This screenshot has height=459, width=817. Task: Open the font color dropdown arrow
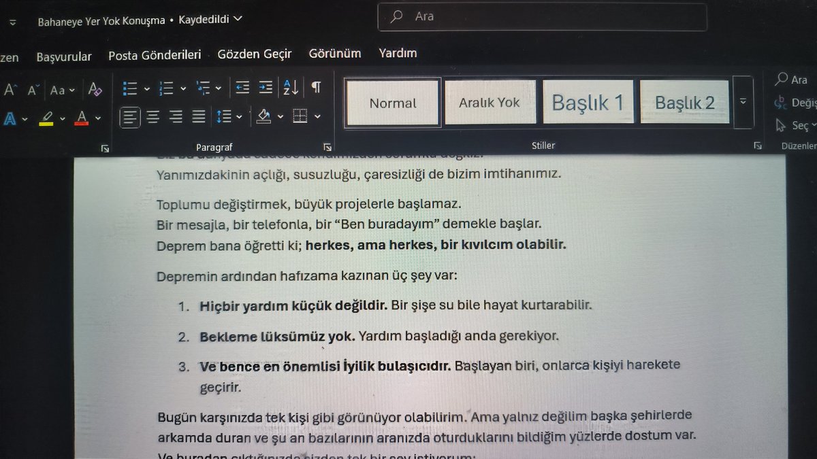point(98,119)
